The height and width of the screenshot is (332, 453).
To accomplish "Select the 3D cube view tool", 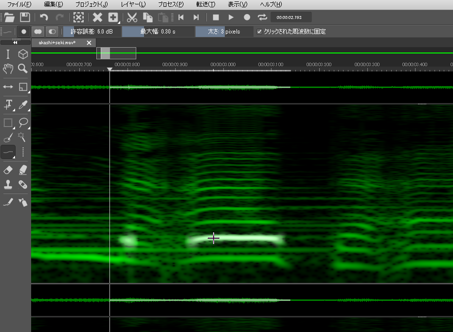I will click(23, 54).
